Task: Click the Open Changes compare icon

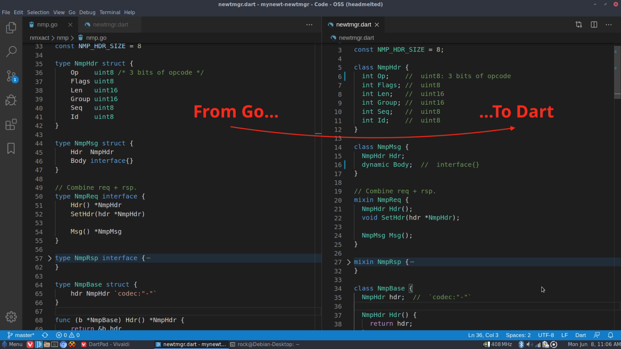Action: [x=579, y=24]
